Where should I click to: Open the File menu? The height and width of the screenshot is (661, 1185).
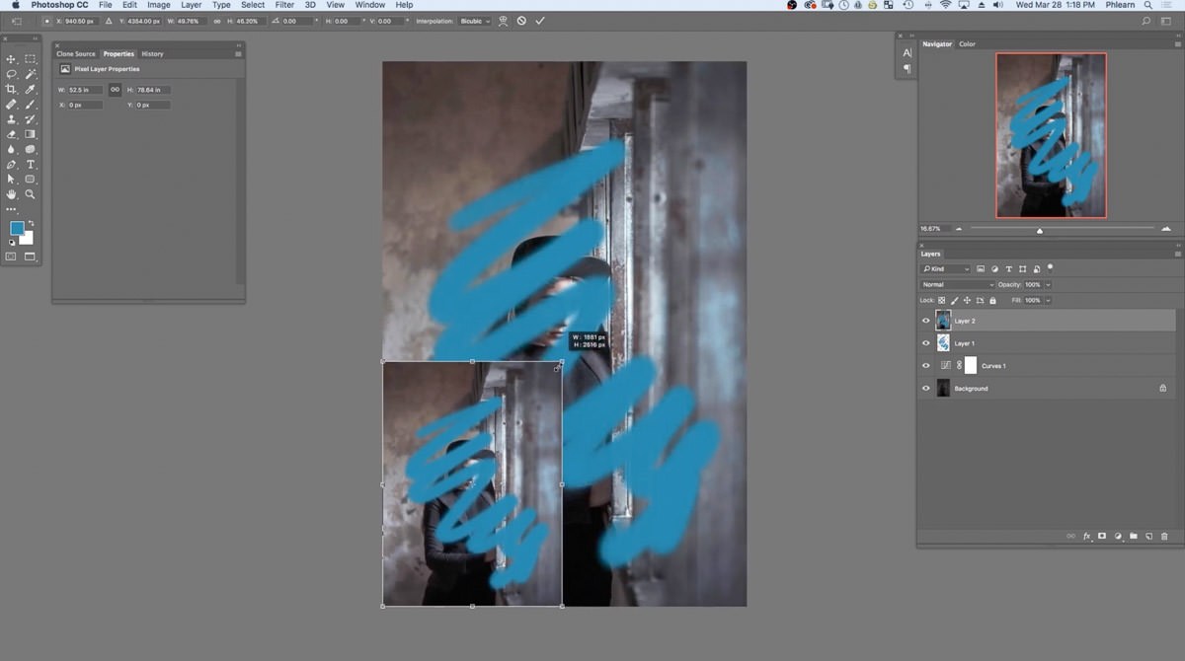[105, 5]
